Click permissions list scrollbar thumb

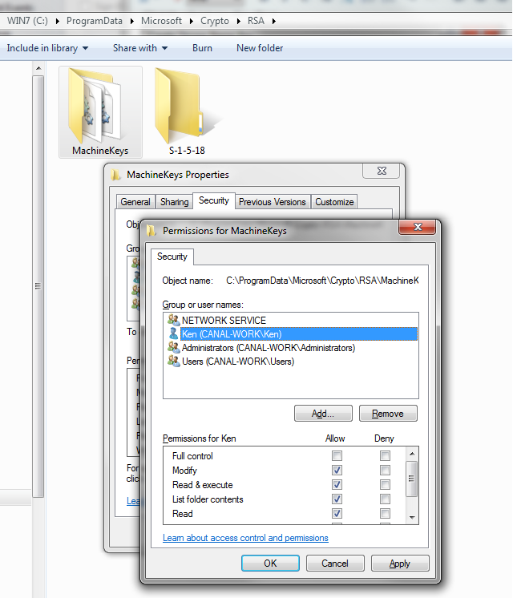pos(411,479)
